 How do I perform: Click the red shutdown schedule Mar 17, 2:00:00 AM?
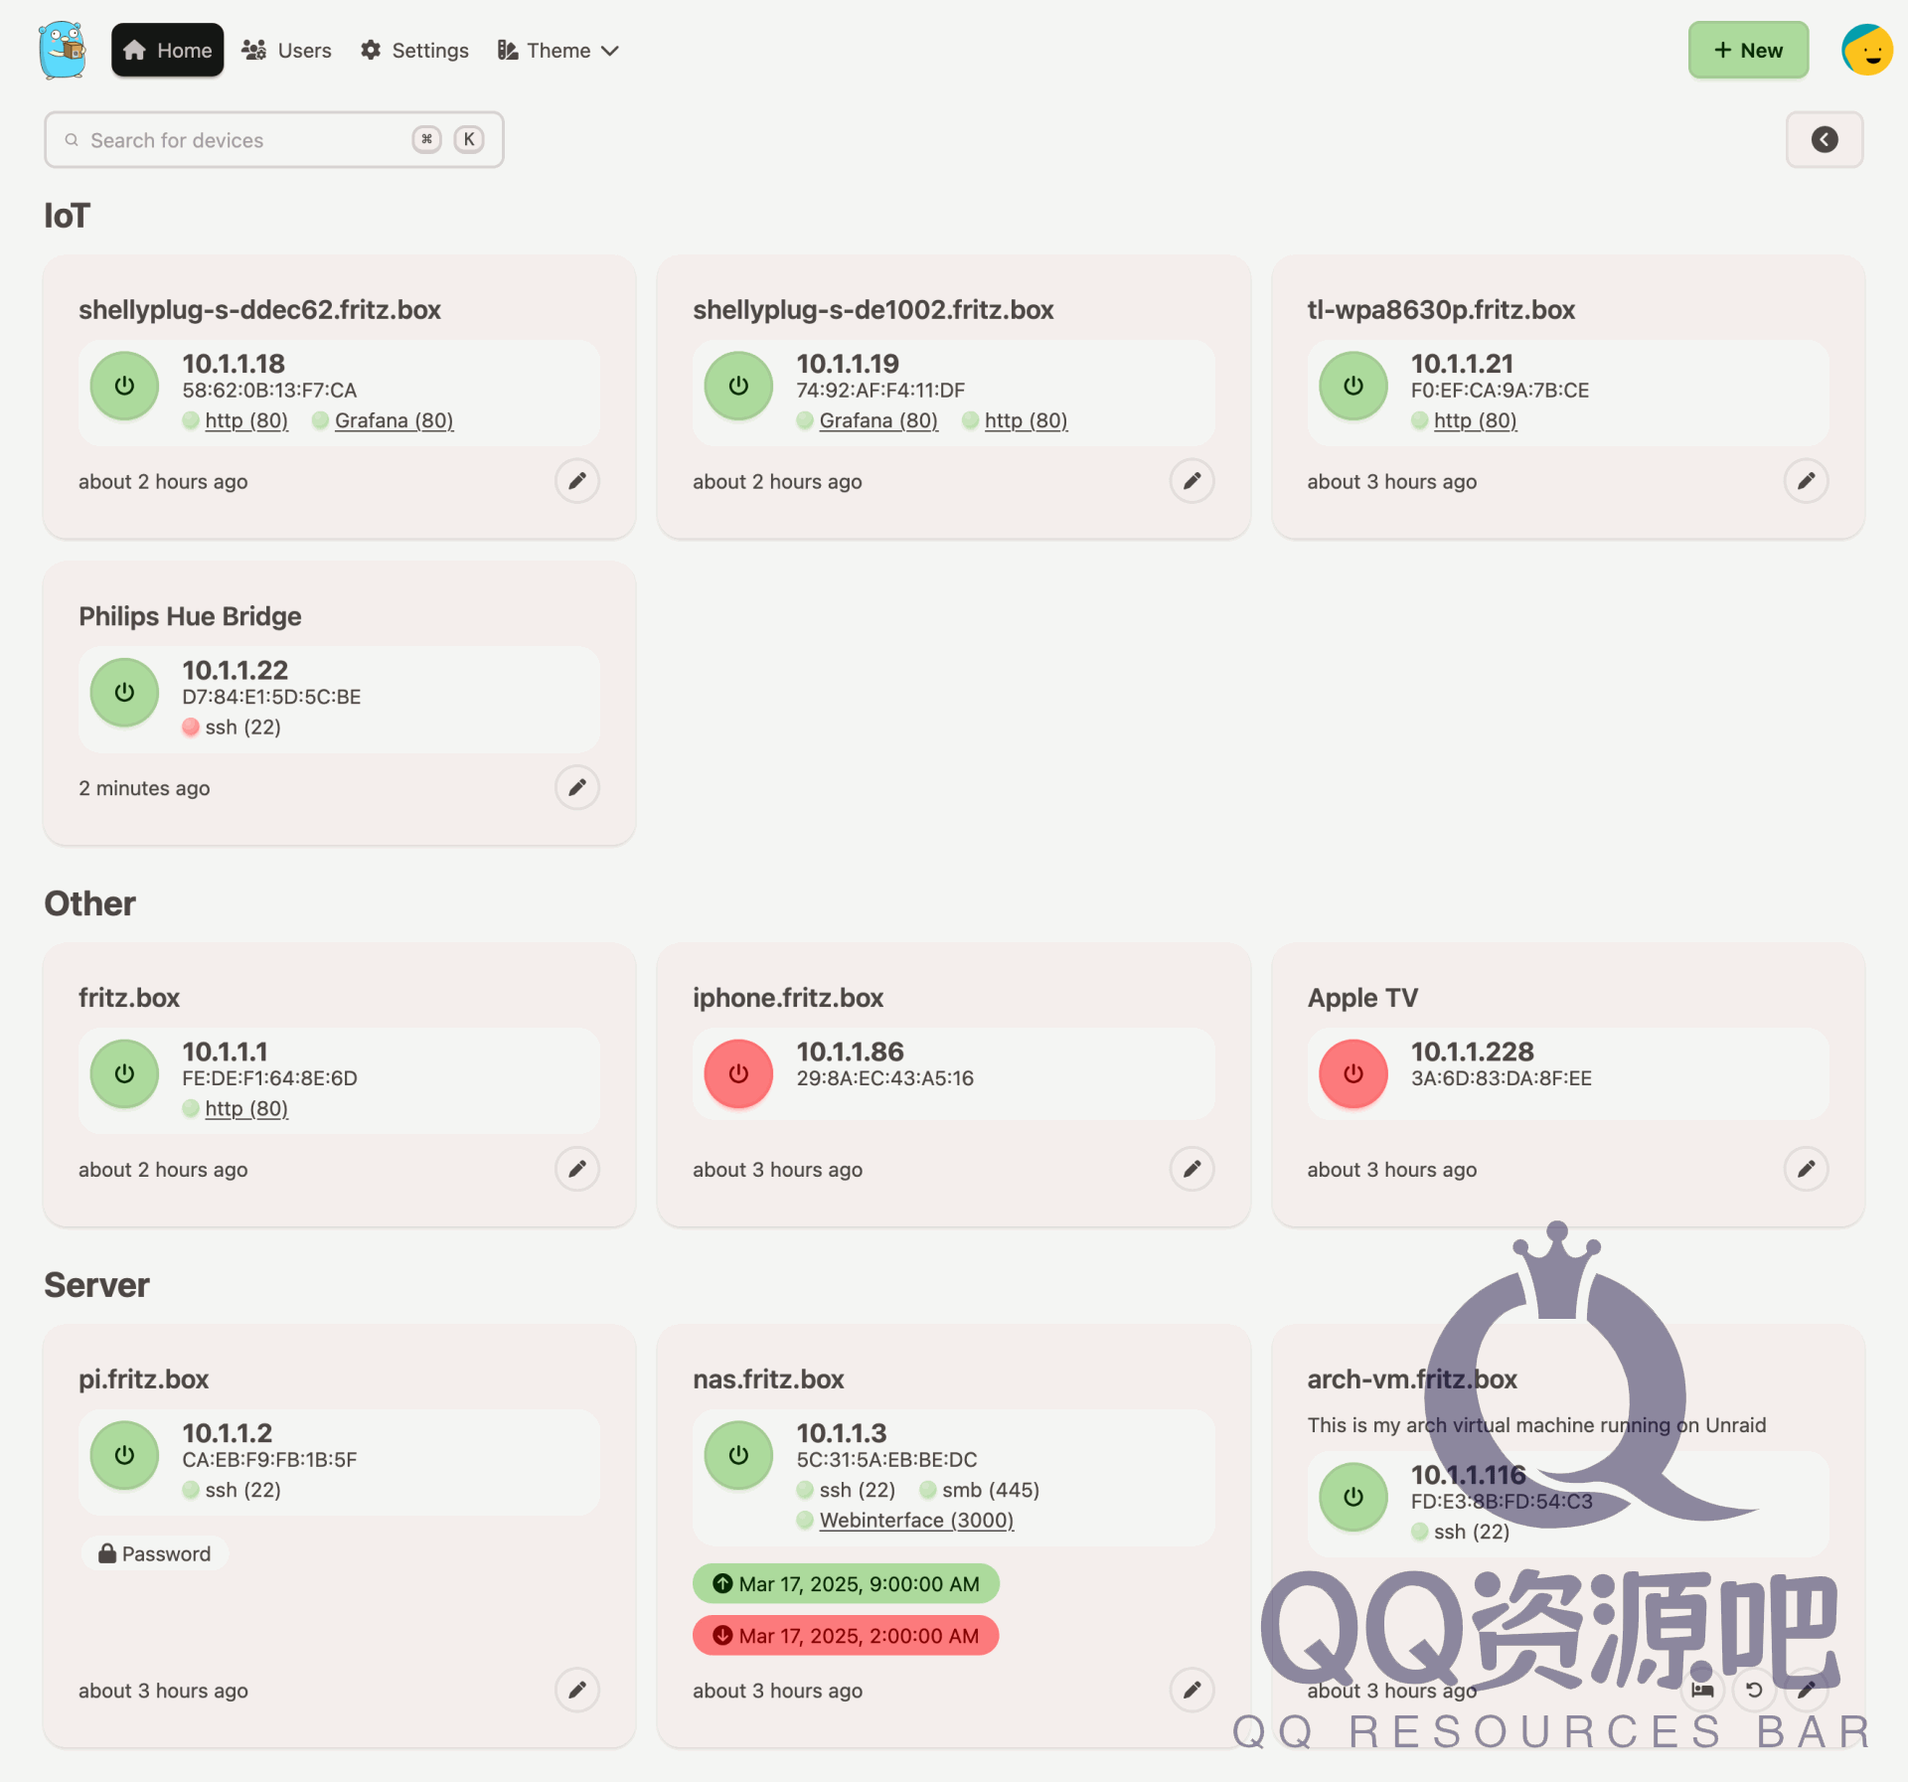(846, 1635)
